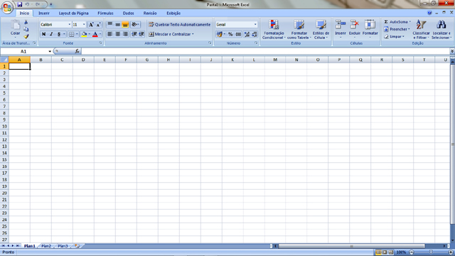Click Limpar clear button

point(394,36)
